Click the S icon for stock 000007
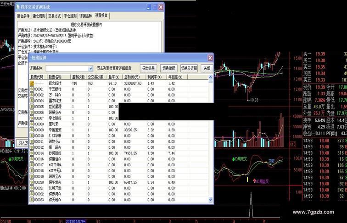This screenshot has height=223, width=347. pos(32,118)
